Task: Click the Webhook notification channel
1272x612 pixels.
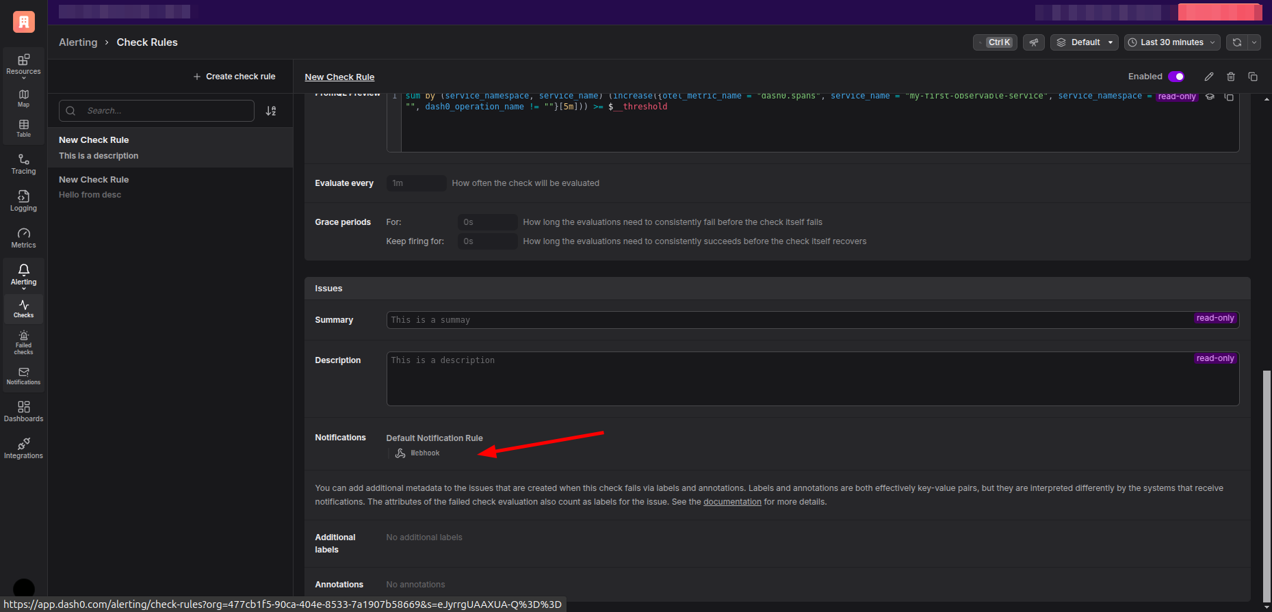Action: [x=417, y=453]
